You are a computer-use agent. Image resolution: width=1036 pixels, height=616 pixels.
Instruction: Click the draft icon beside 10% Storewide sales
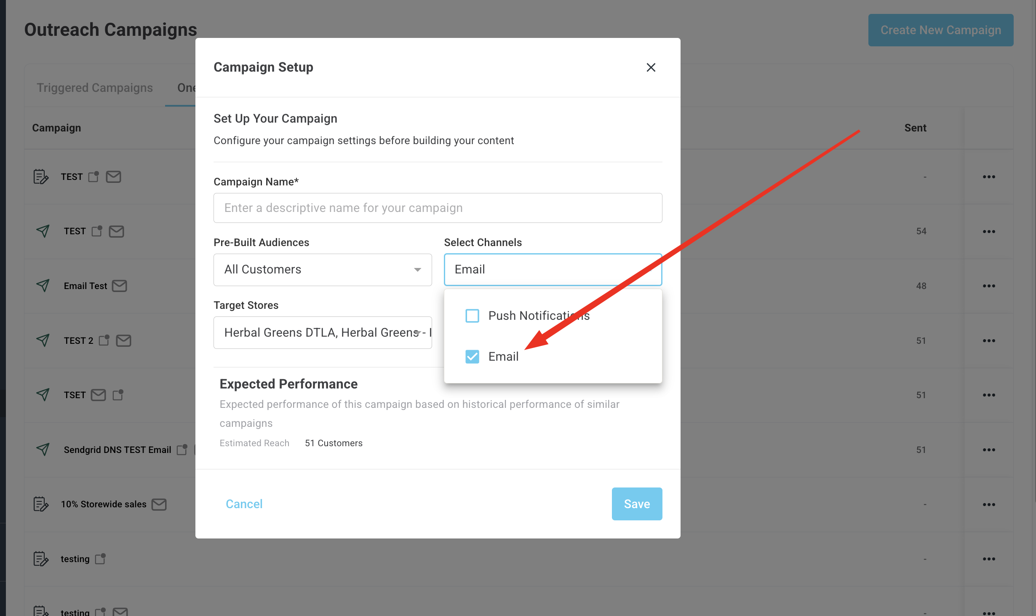point(41,504)
